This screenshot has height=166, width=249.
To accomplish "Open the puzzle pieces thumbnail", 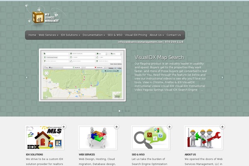I will (x=98, y=138).
